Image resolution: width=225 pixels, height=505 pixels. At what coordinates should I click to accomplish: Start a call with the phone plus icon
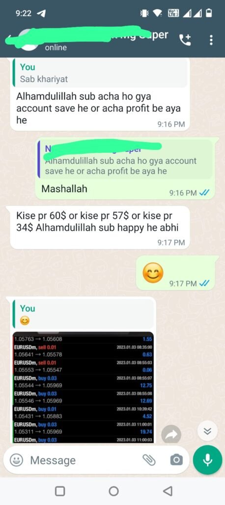pyautogui.click(x=185, y=40)
